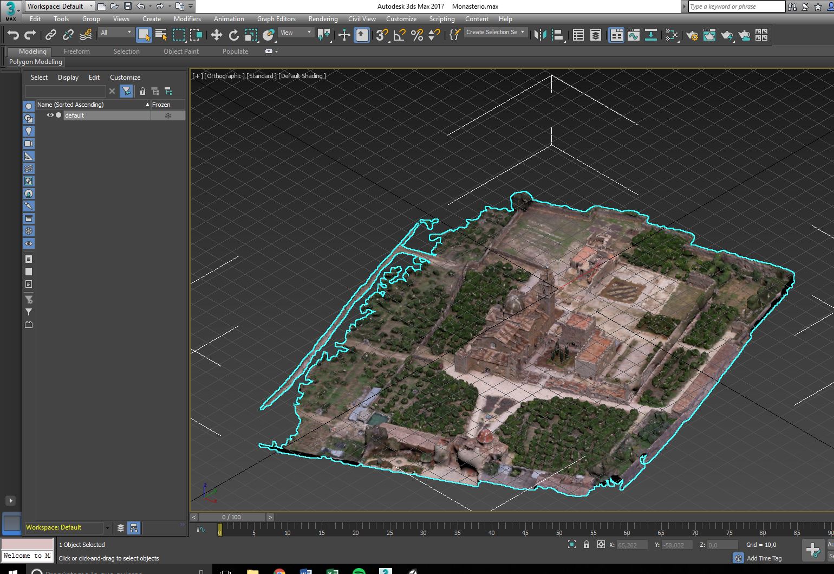The height and width of the screenshot is (574, 834).
Task: Switch to the Populate ribbon tab
Action: tap(235, 51)
